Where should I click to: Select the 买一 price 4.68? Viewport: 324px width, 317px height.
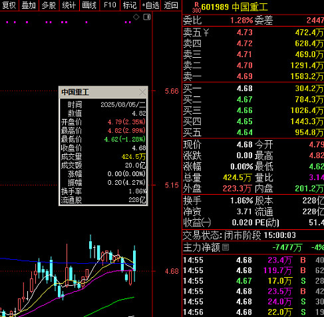point(245,88)
